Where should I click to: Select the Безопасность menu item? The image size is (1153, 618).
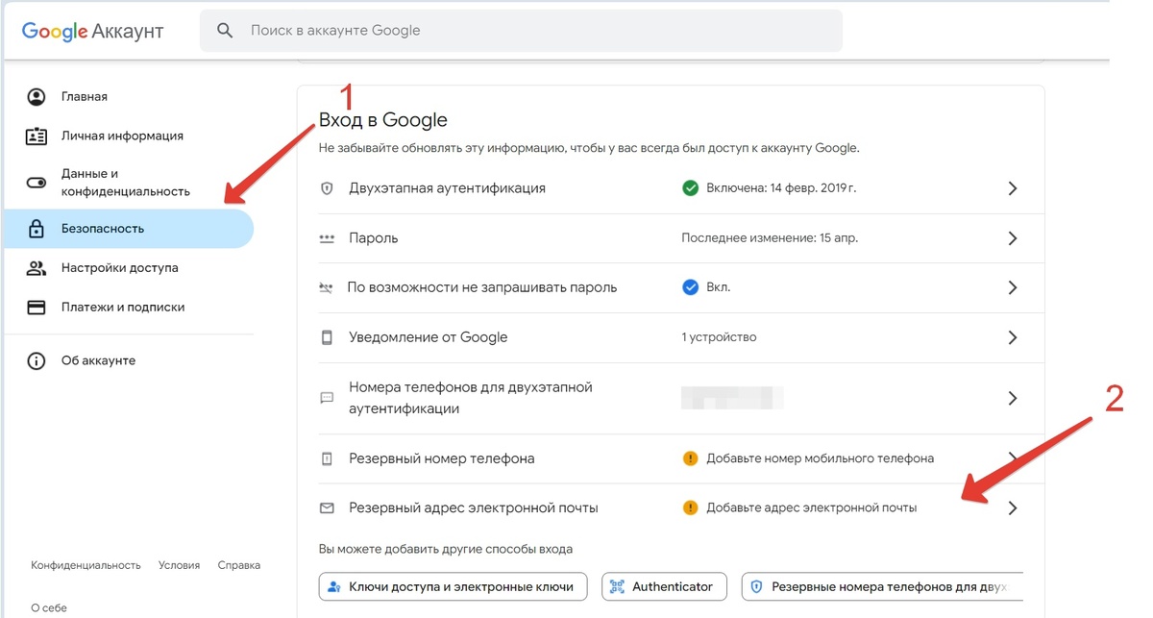click(127, 230)
